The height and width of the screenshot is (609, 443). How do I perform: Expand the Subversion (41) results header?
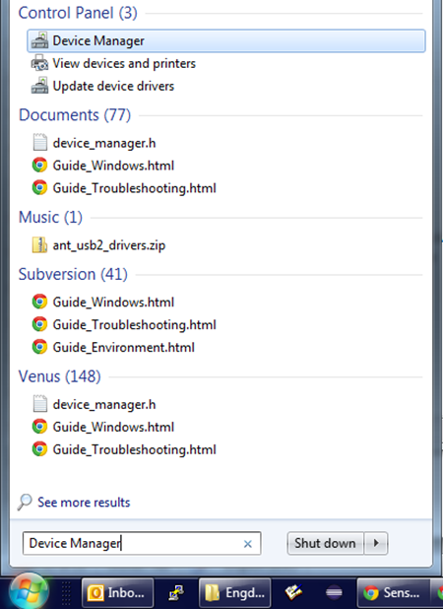click(73, 274)
